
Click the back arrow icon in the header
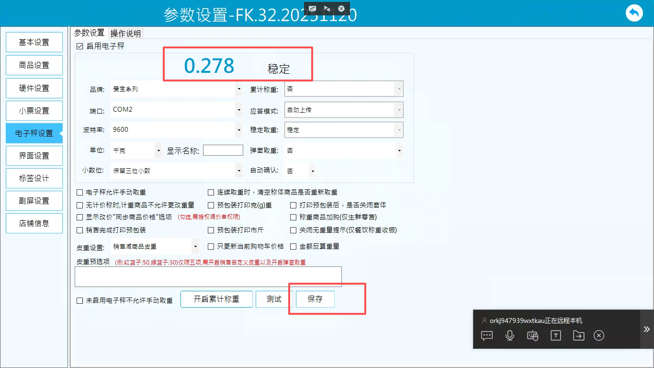[634, 13]
